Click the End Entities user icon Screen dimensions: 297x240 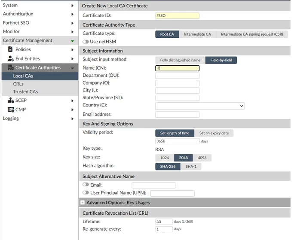[x=11, y=58]
